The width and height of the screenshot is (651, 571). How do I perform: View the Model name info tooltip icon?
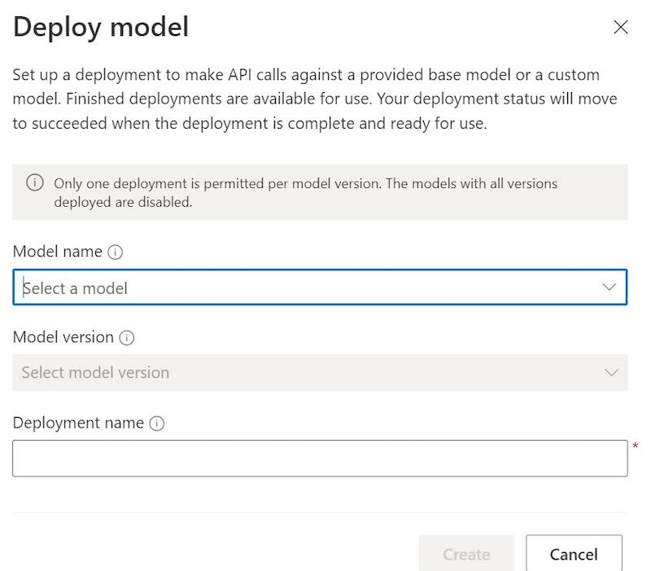(x=115, y=252)
